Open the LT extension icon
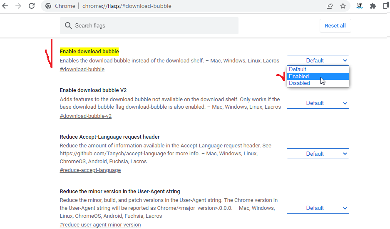390x229 pixels. pyautogui.click(x=360, y=6)
